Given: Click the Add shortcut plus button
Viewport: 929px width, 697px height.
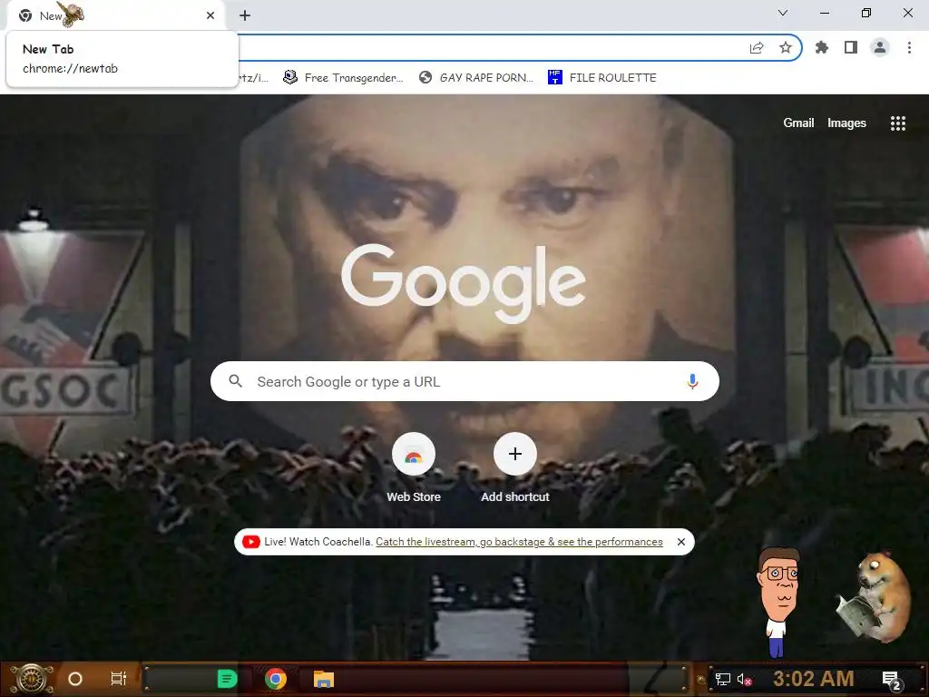Looking at the screenshot, I should (515, 454).
